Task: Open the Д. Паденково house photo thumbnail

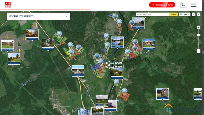Action: pos(149,44)
